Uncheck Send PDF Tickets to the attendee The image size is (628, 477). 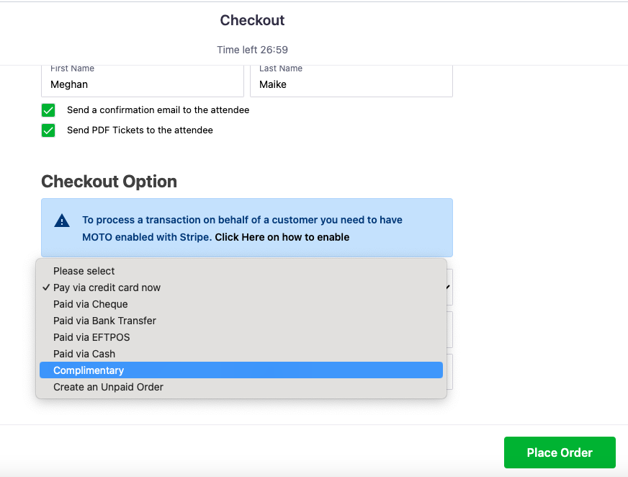48,130
